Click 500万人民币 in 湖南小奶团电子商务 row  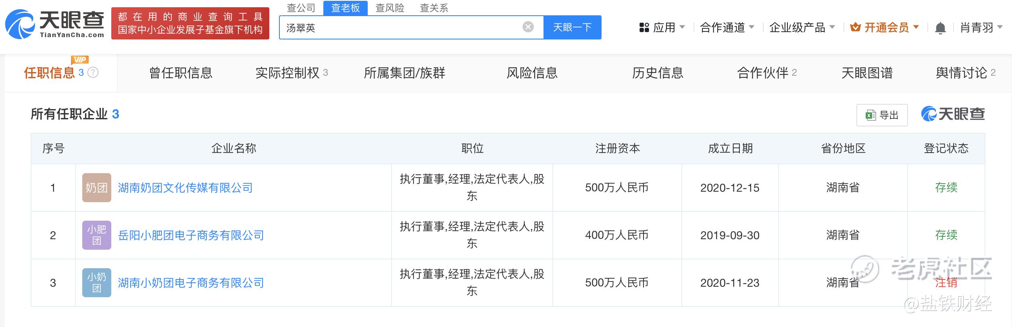tap(617, 283)
